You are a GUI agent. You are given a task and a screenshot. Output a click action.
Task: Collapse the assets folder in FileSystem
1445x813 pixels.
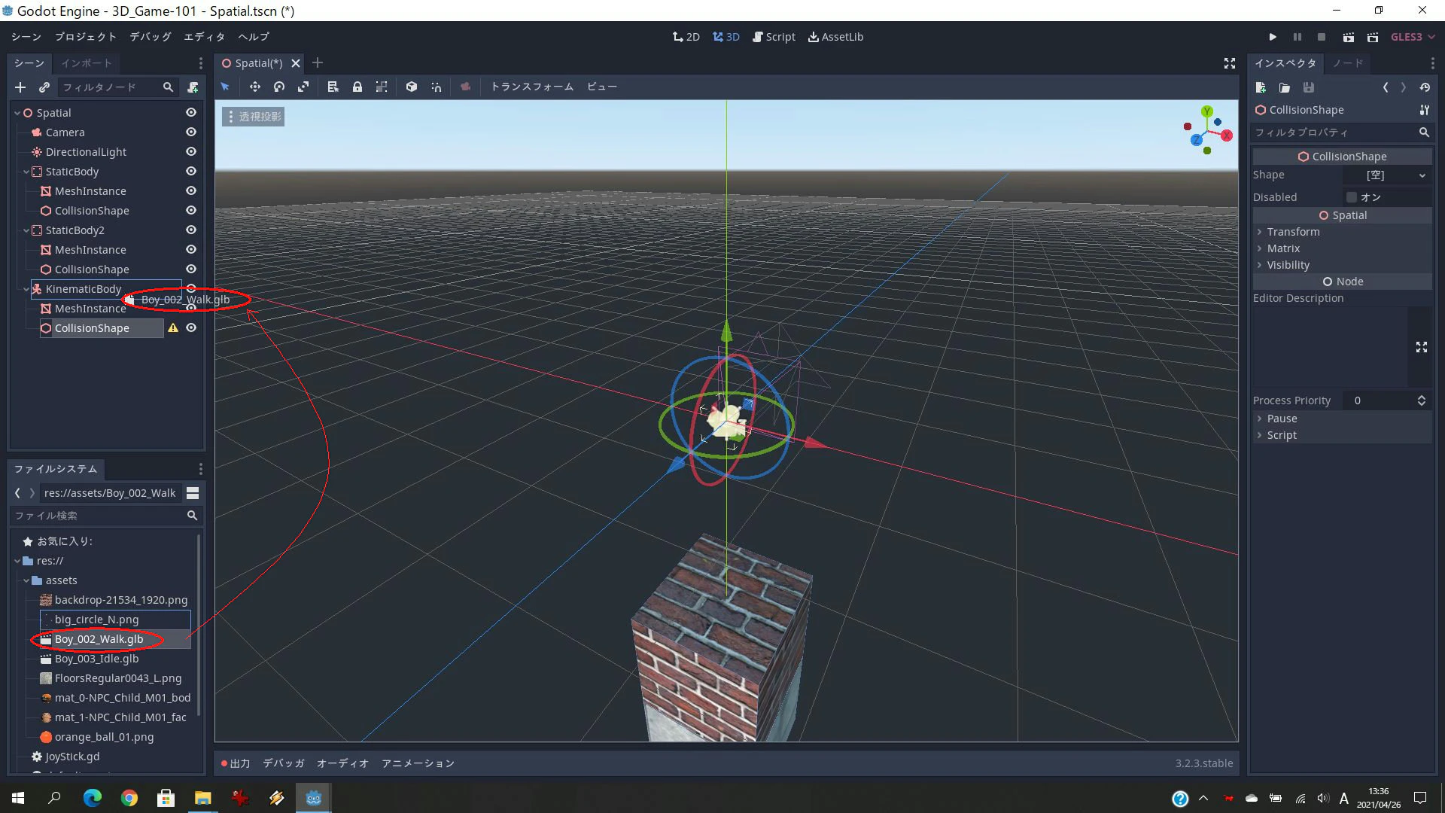(x=26, y=580)
